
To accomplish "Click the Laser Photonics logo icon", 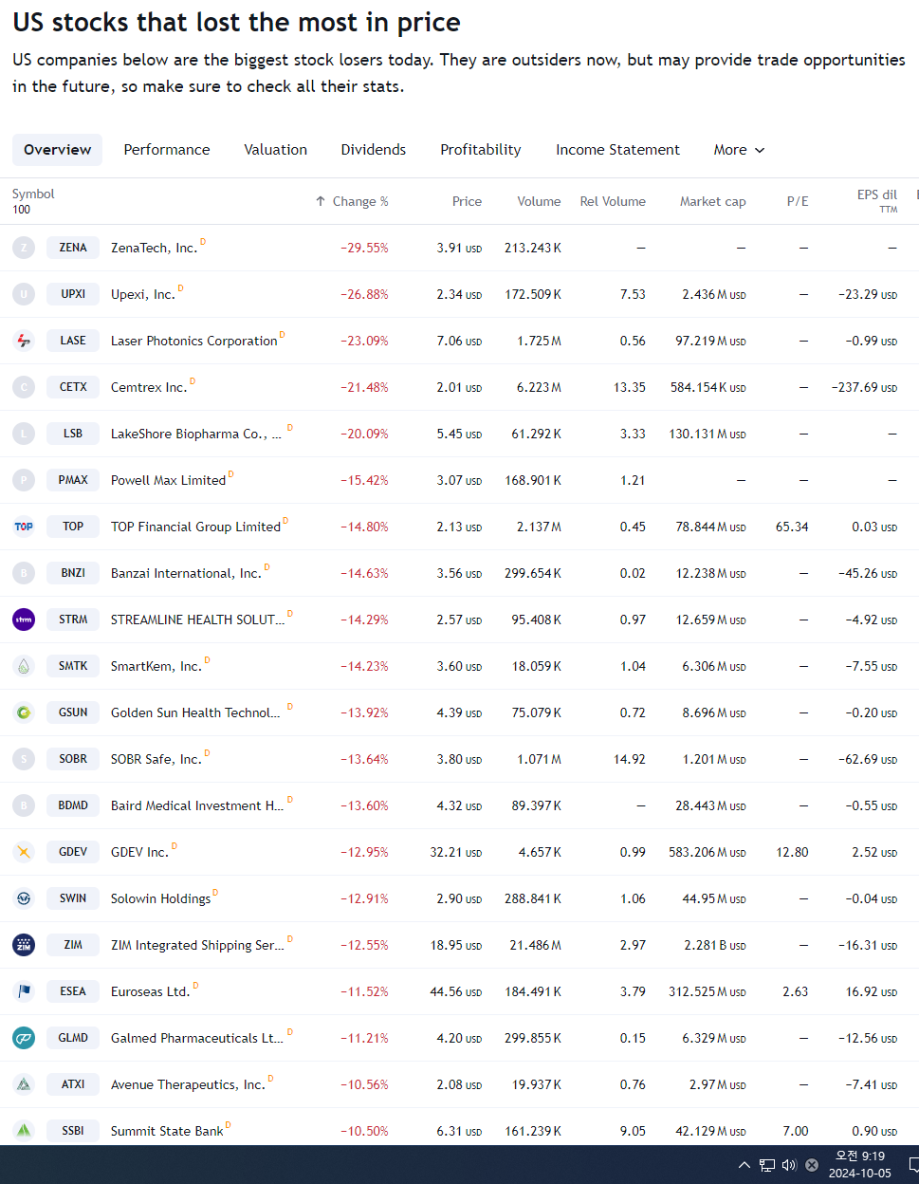I will point(24,341).
